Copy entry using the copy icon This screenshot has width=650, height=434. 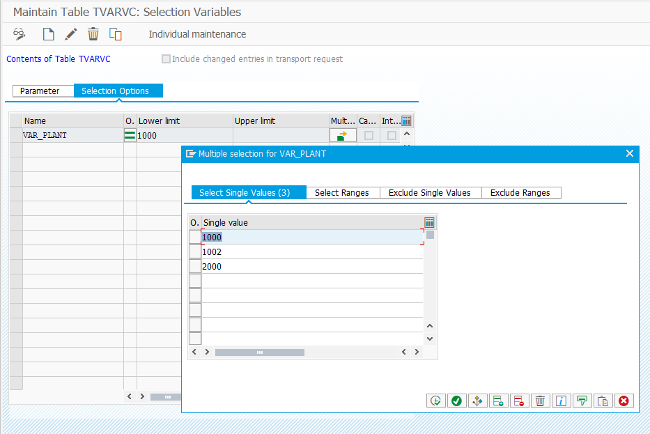(x=115, y=33)
